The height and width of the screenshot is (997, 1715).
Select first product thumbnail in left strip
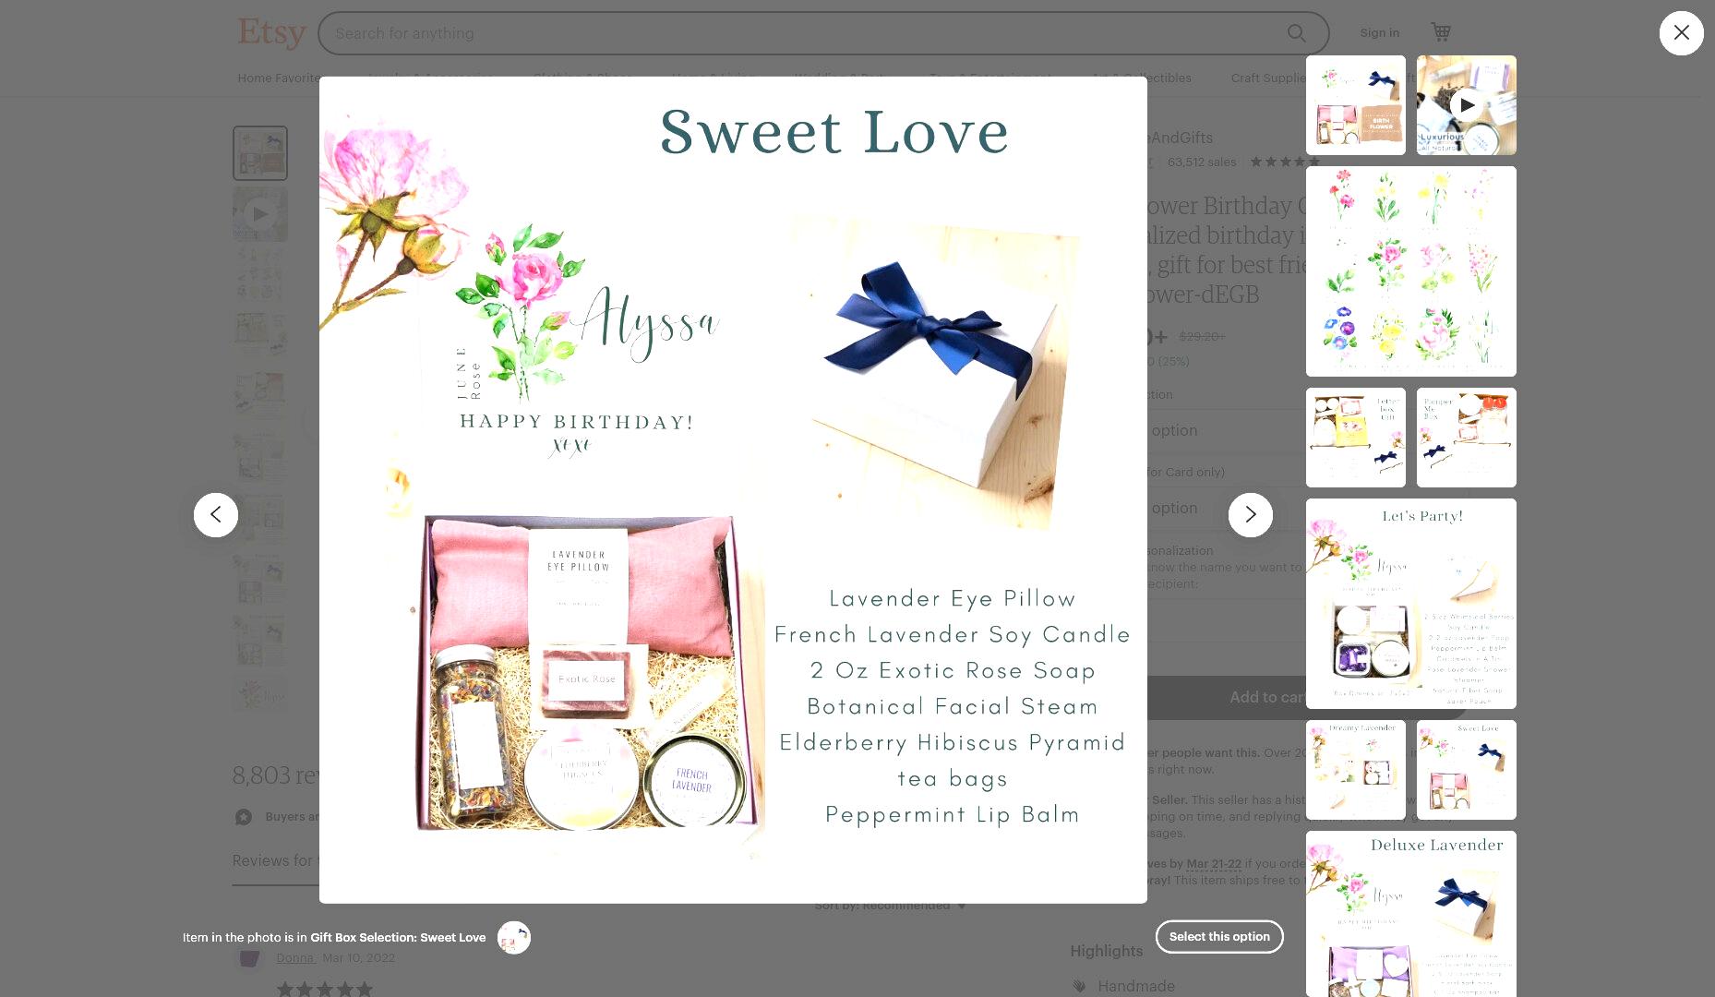click(260, 153)
